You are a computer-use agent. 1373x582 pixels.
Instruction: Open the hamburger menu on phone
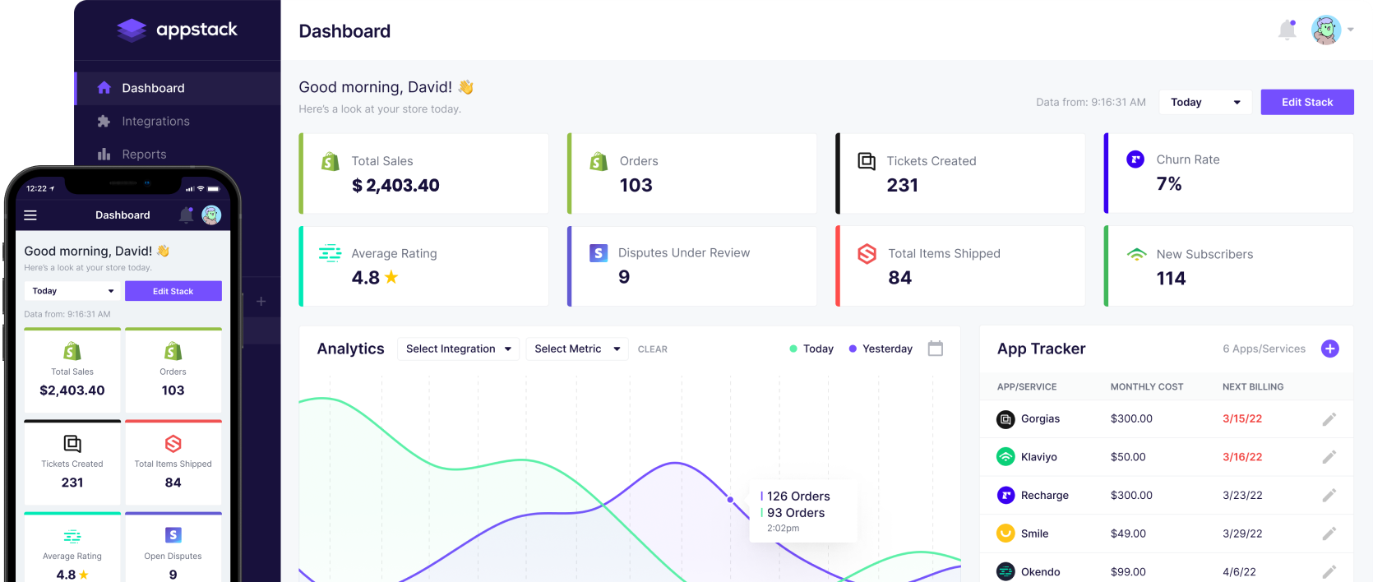coord(30,215)
